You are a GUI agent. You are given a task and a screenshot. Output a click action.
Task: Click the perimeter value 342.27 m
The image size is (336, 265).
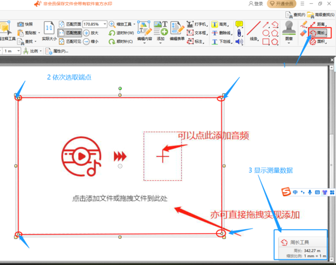coord(312,250)
